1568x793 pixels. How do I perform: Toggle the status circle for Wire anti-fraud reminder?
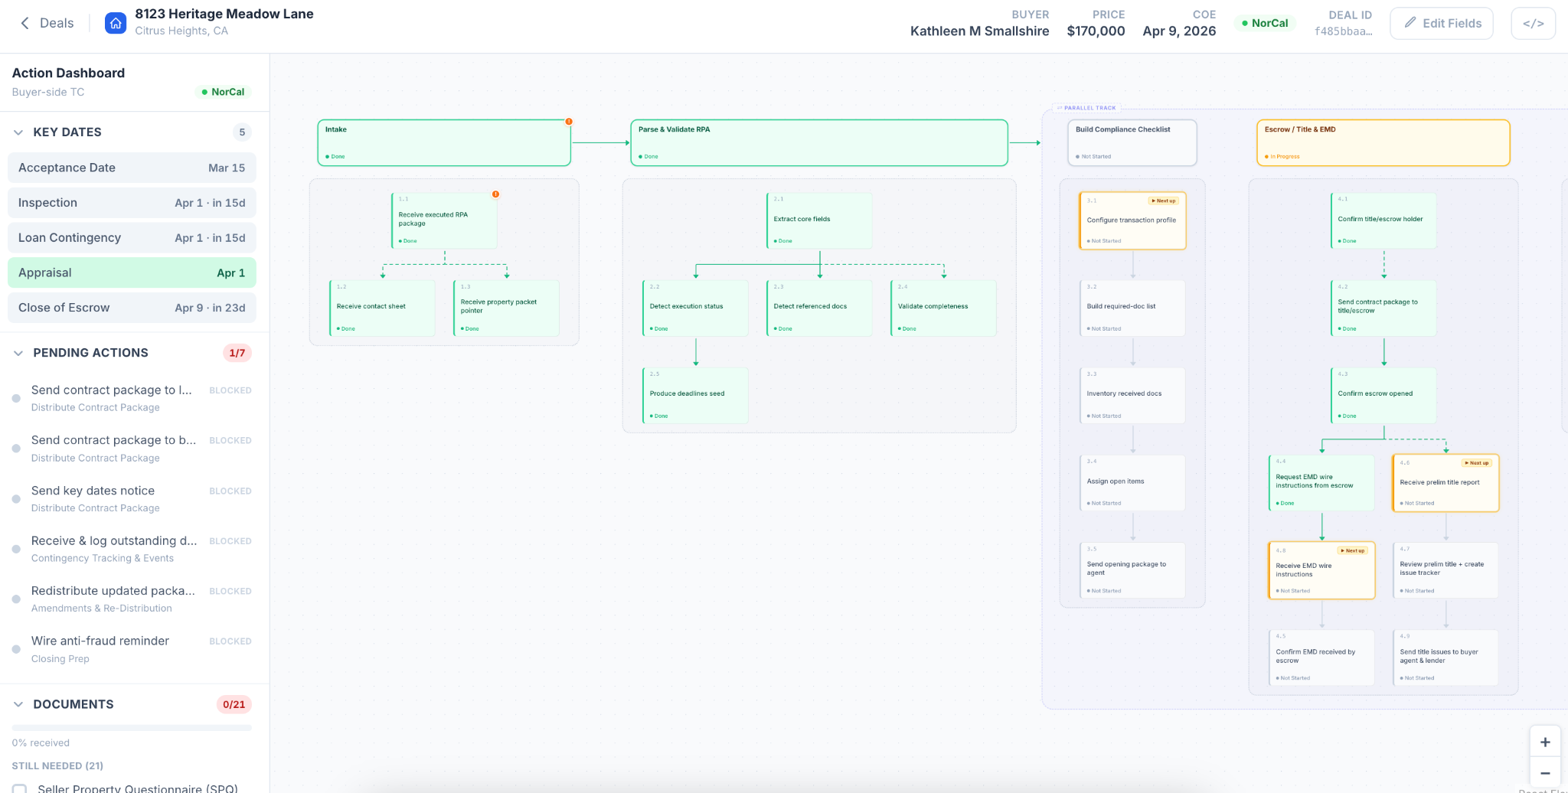pos(16,649)
